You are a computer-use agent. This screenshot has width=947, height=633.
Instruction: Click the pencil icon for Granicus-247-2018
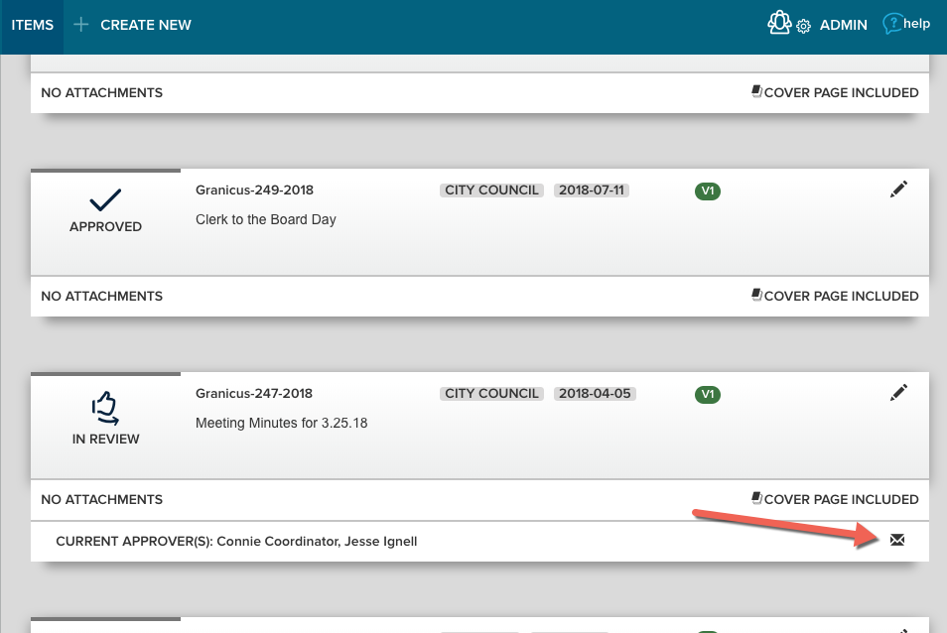898,393
